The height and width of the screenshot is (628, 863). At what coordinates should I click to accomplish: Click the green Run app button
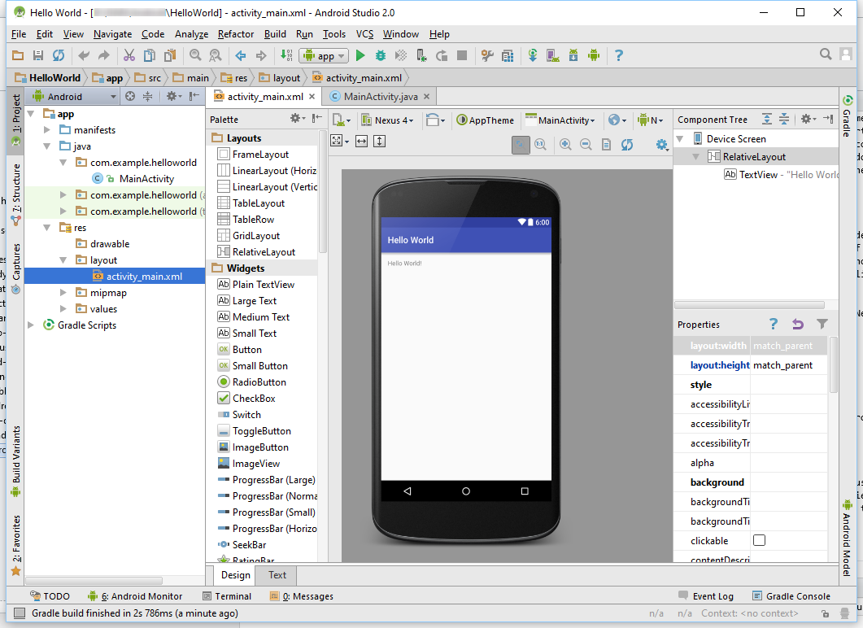point(360,55)
